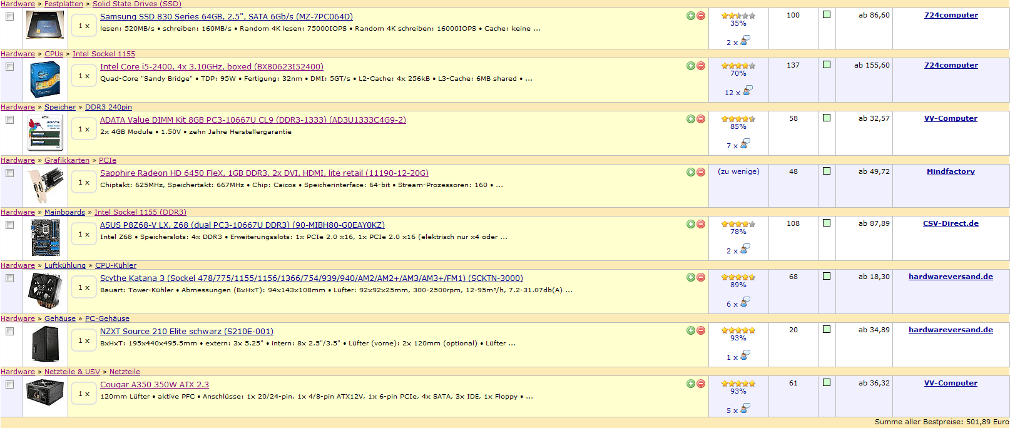Open the 2 x user reviews icon for Samsung SSD
This screenshot has width=1010, height=428.
(x=745, y=41)
